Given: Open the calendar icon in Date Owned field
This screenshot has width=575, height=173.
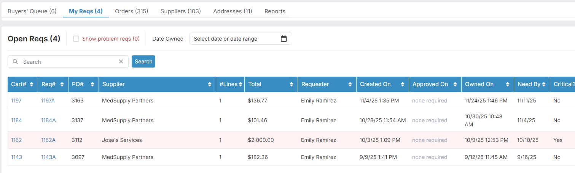Looking at the screenshot, I should coord(284,39).
